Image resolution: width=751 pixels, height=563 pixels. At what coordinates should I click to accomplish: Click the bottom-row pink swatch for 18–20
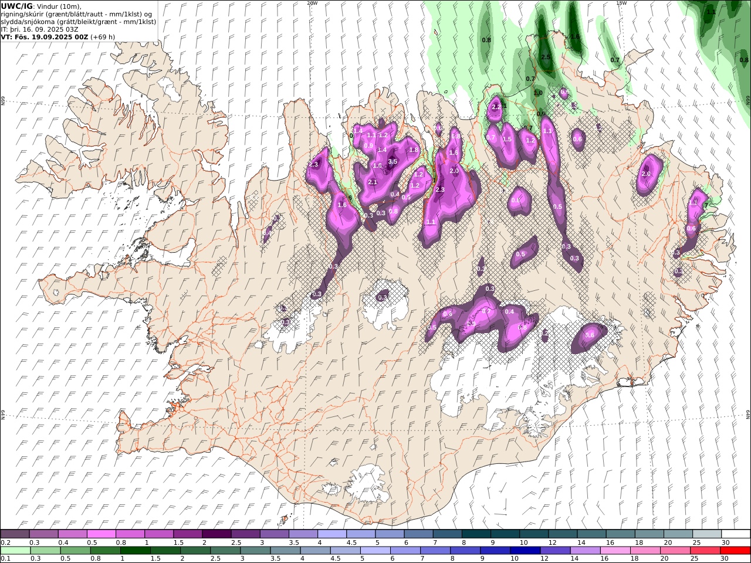pos(645,551)
